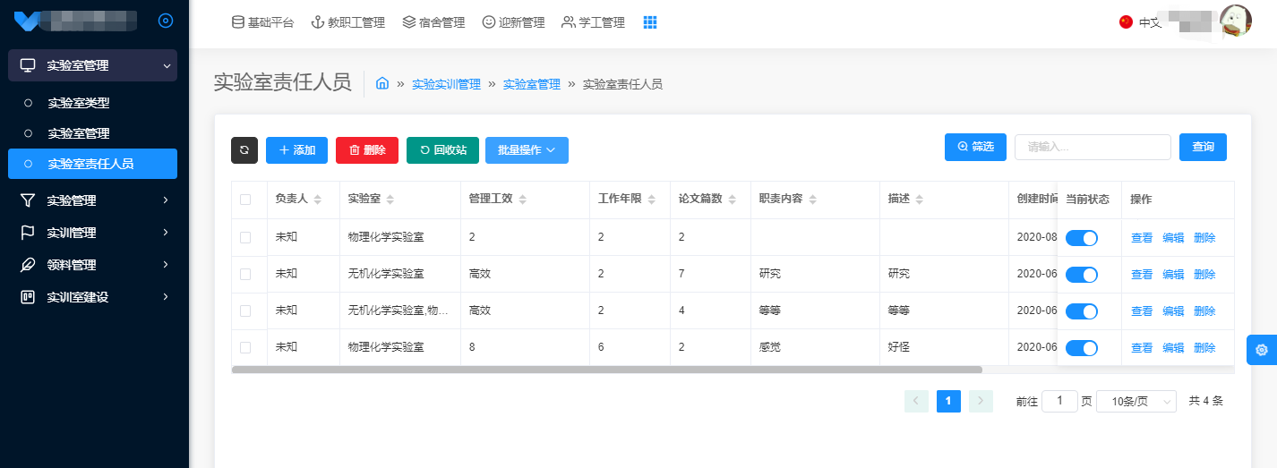Toggle status switch for the 研究 row
1277x468 pixels.
click(x=1082, y=275)
